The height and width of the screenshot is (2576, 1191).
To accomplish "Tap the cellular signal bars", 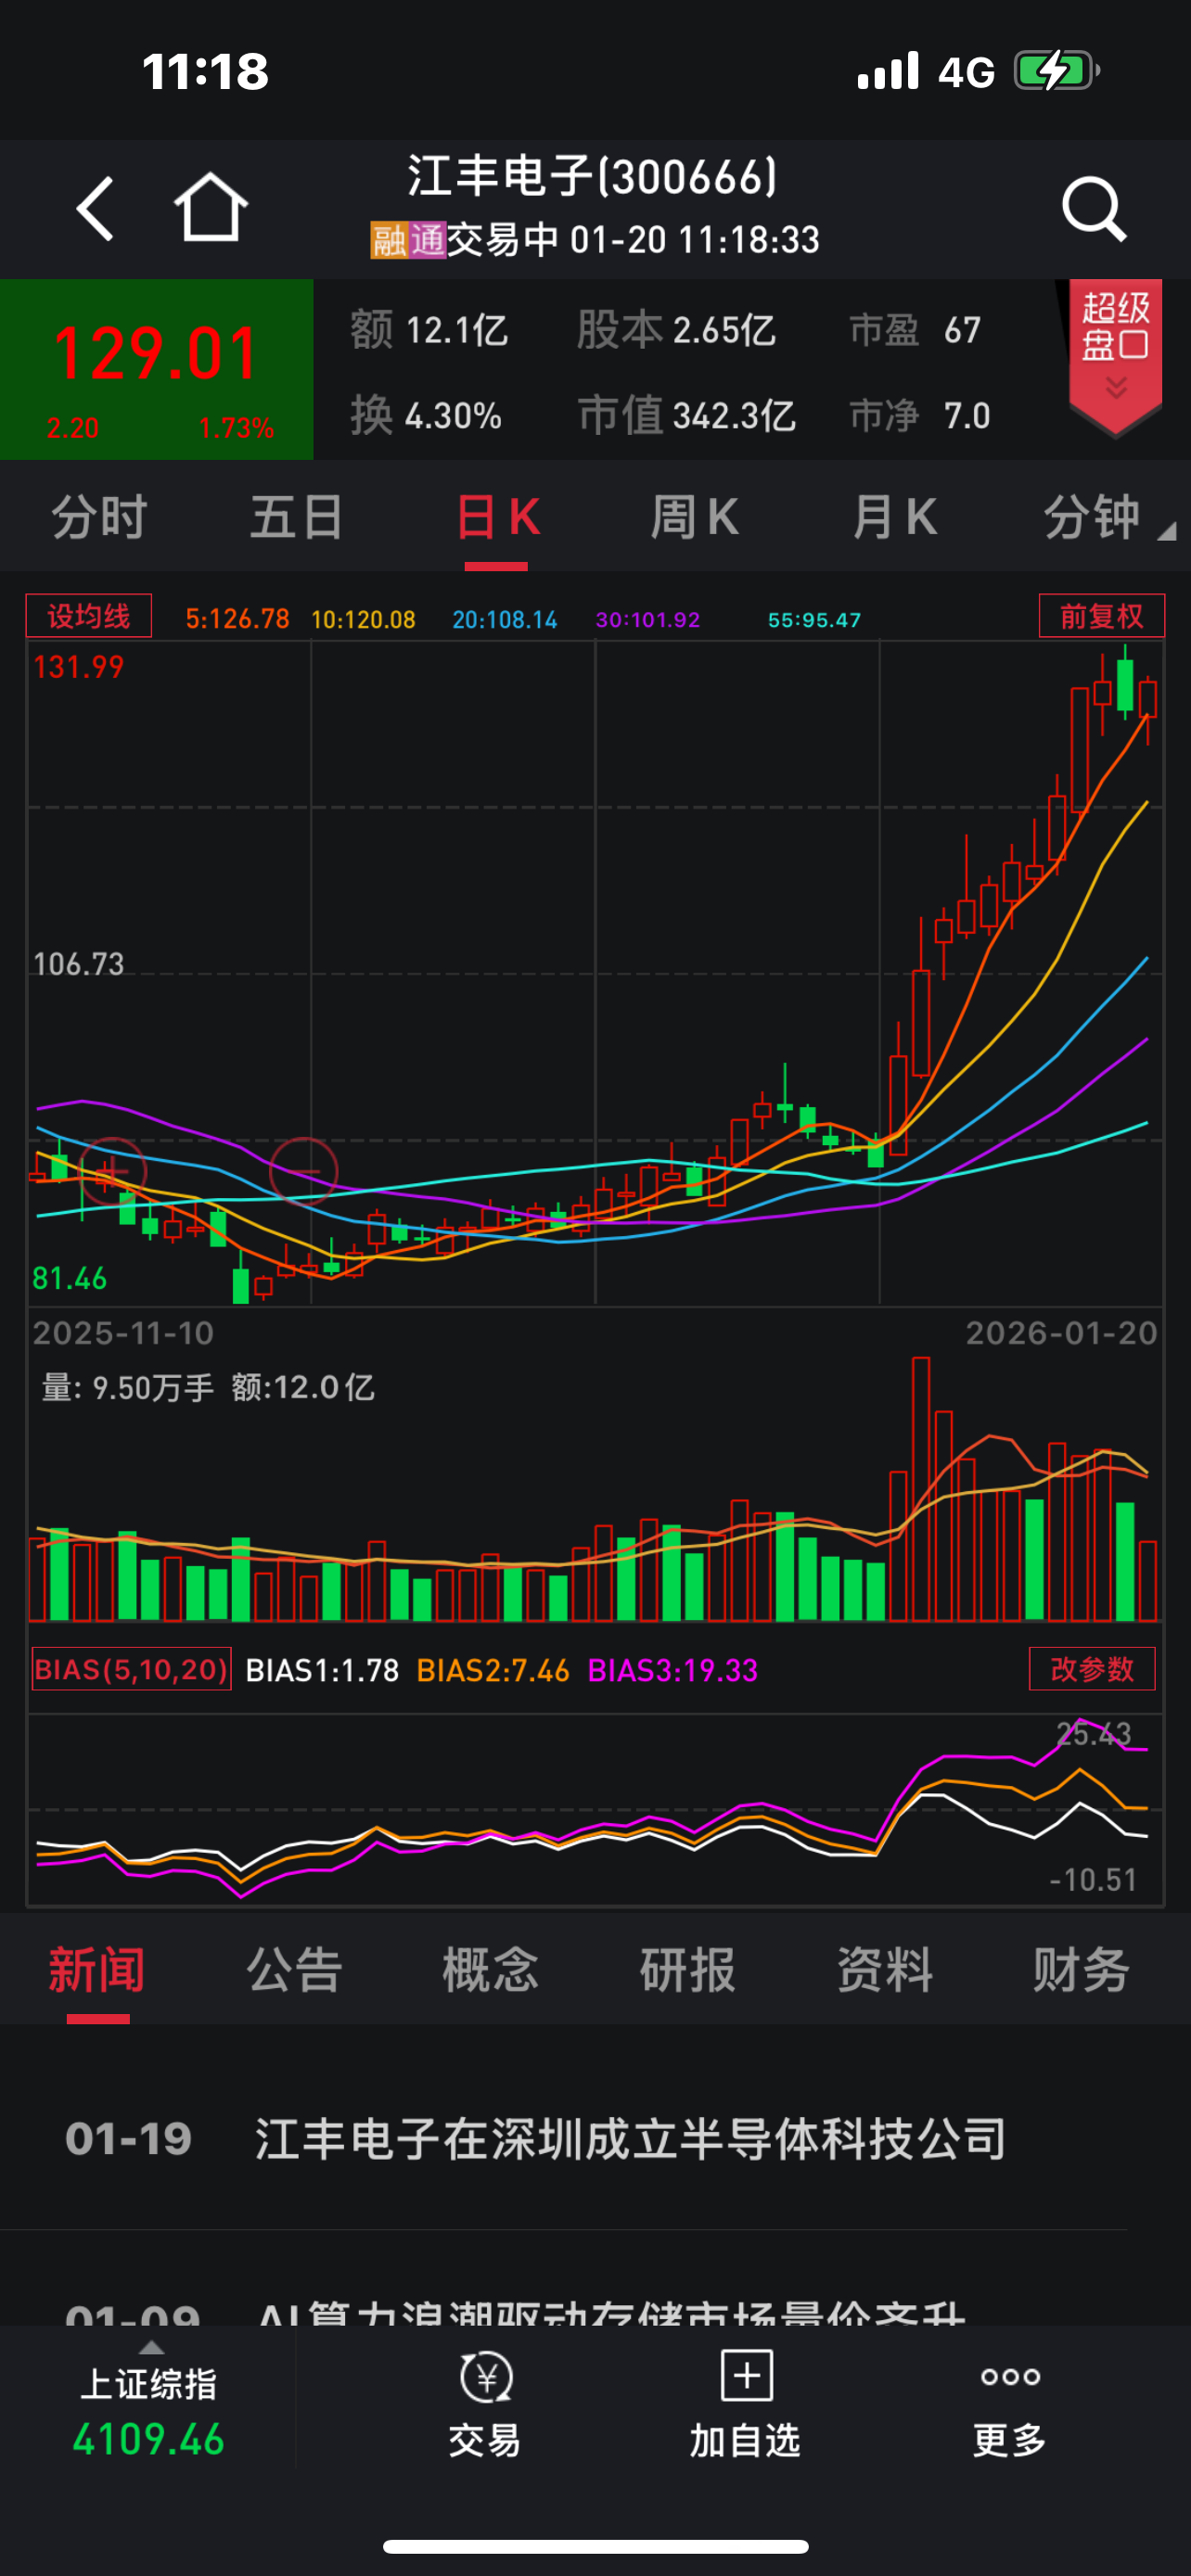I will click(888, 71).
